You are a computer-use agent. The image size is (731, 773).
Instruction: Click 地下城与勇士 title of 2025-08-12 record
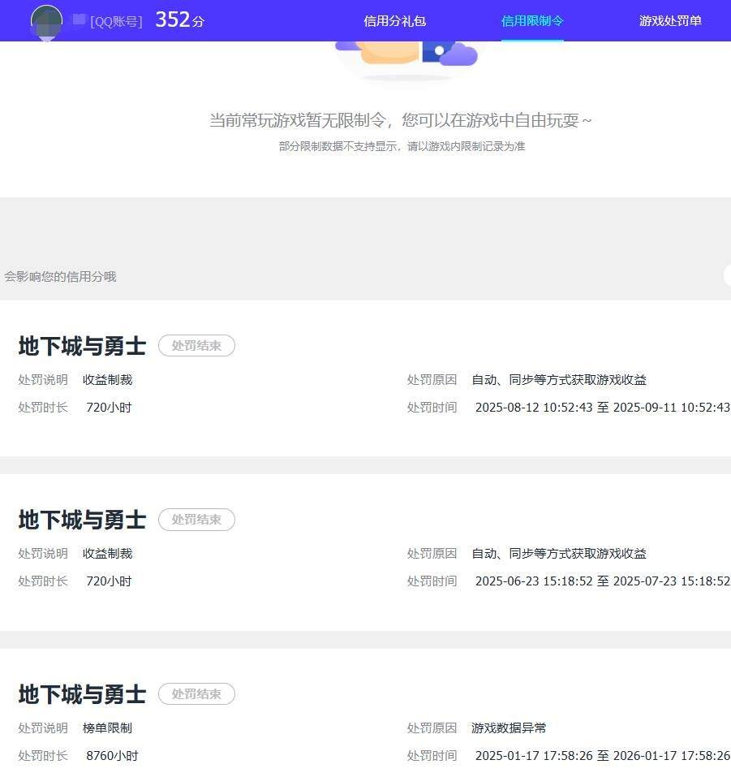click(x=82, y=346)
